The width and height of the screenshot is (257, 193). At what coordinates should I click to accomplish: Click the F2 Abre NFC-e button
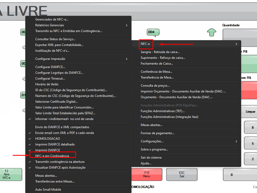pyautogui.click(x=11, y=175)
